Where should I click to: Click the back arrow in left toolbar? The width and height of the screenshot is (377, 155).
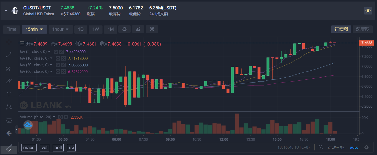tap(9, 133)
